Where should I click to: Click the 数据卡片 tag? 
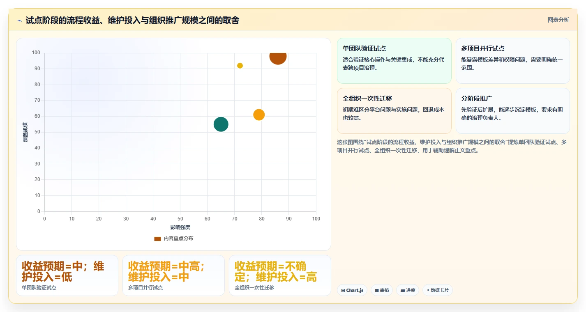[438, 290]
